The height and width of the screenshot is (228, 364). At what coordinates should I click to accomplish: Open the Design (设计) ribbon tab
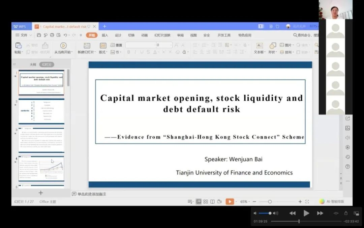coord(118,35)
